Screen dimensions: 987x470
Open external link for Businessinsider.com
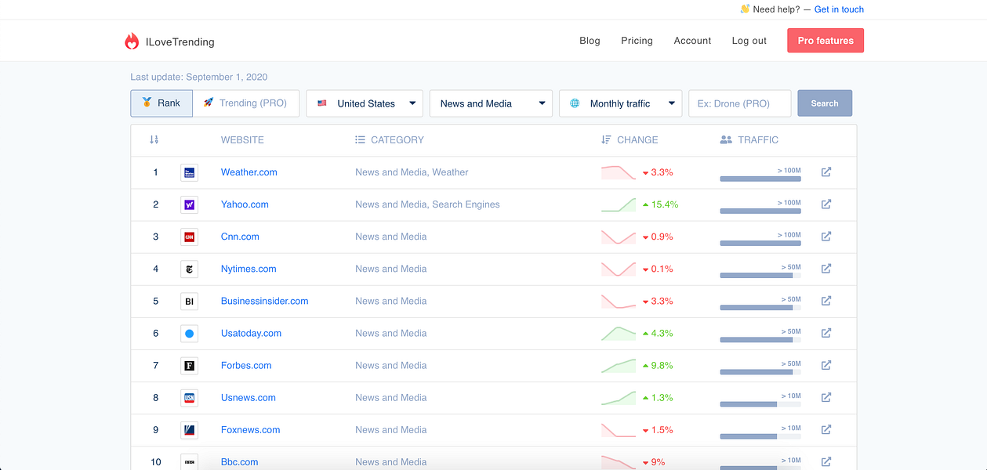pos(826,300)
